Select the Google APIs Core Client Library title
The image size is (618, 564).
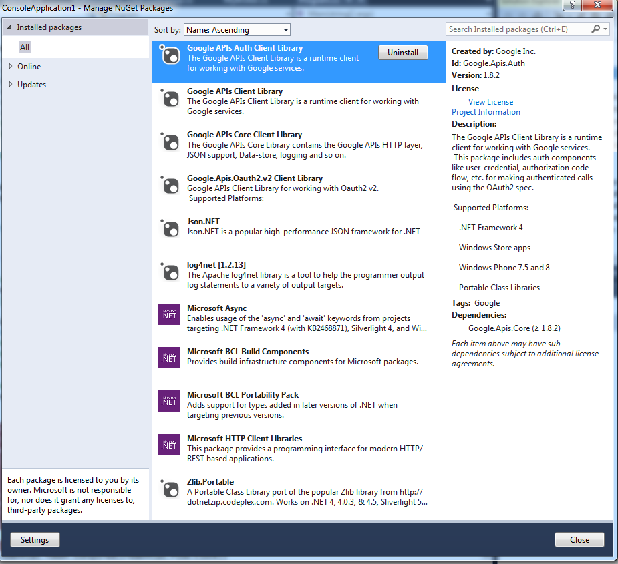tap(245, 135)
